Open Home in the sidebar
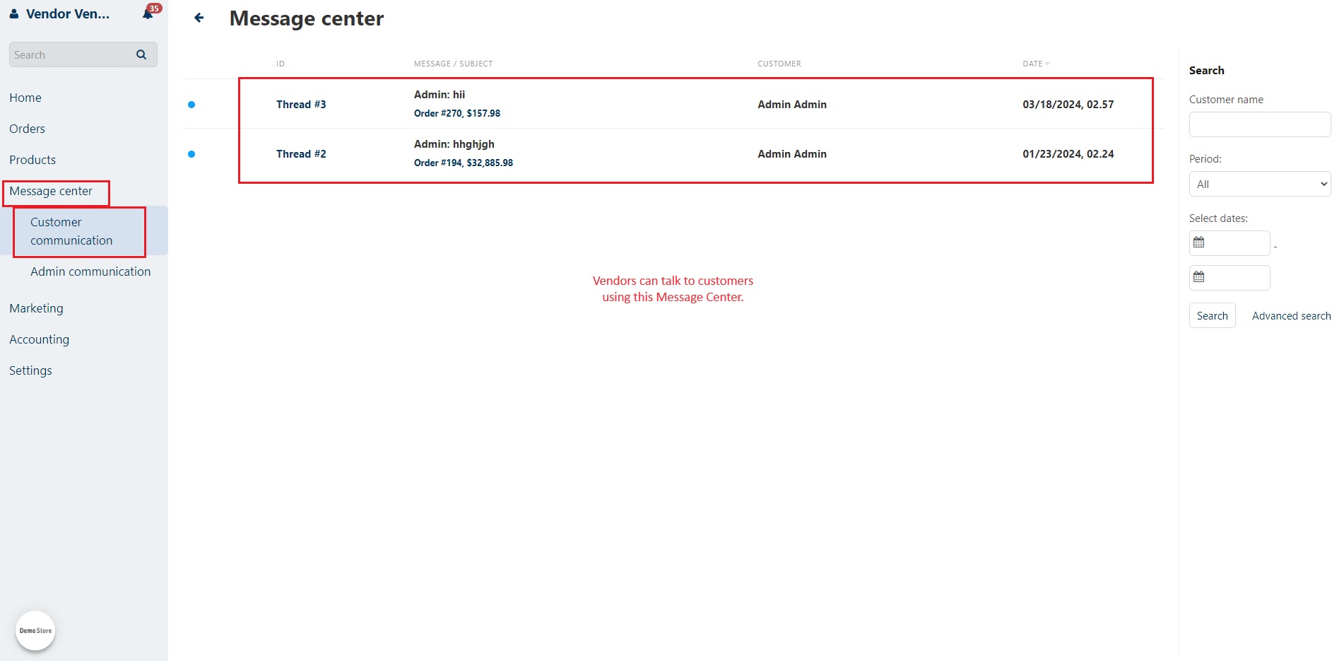The height and width of the screenshot is (661, 1344). click(x=25, y=98)
